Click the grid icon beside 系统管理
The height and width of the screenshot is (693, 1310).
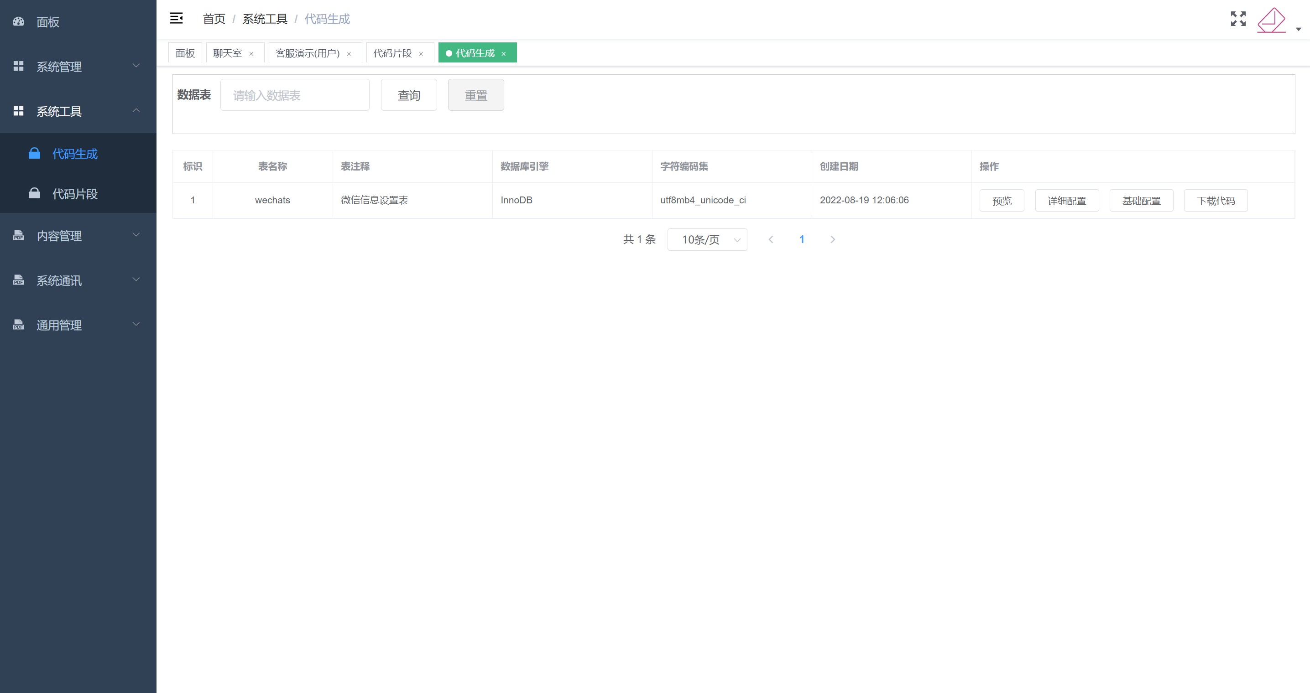click(18, 66)
